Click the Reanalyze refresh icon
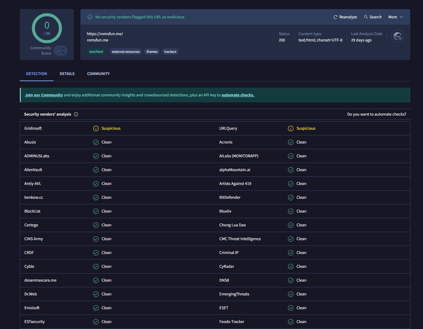 335,17
